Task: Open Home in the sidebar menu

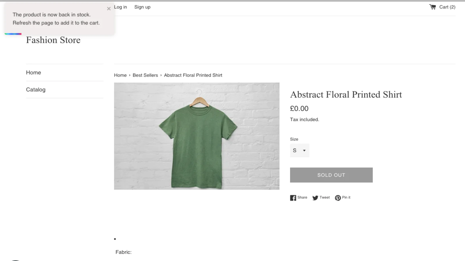Action: coord(33,72)
